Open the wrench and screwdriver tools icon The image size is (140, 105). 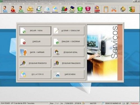click(114, 9)
